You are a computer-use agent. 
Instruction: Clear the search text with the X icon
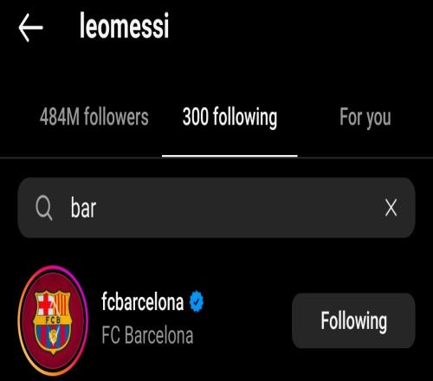coord(391,208)
